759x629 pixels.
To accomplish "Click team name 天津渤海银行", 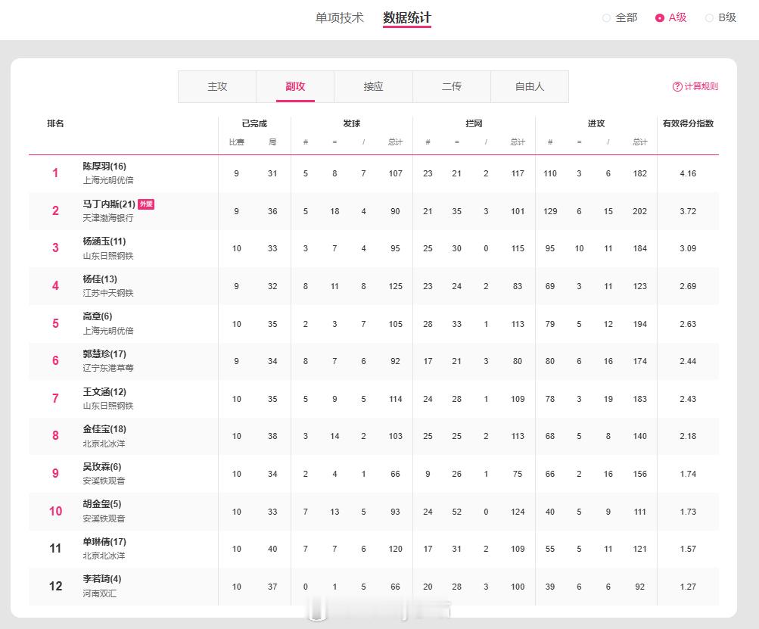I will (x=107, y=217).
